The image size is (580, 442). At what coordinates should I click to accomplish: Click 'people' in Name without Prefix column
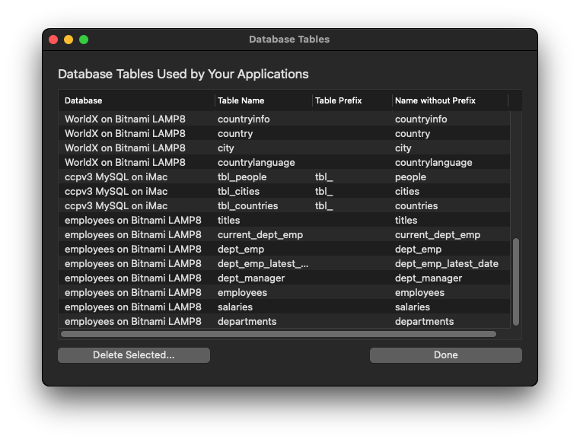coord(410,176)
